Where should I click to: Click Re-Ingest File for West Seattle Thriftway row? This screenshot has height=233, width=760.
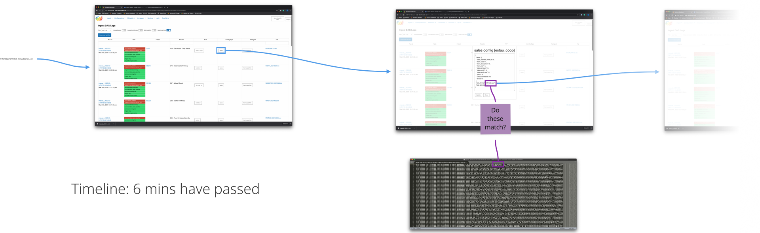(x=247, y=68)
